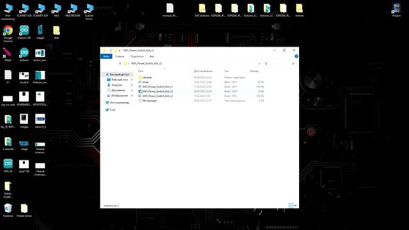Select Сеть in navigation pane
409x230 pixels.
pyautogui.click(x=110, y=110)
